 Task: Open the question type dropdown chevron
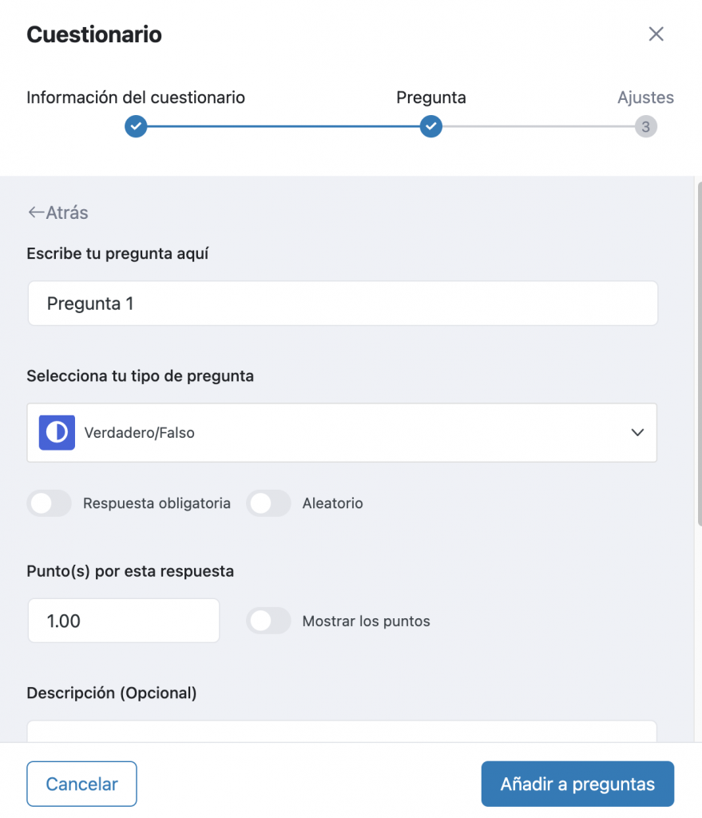tap(637, 432)
